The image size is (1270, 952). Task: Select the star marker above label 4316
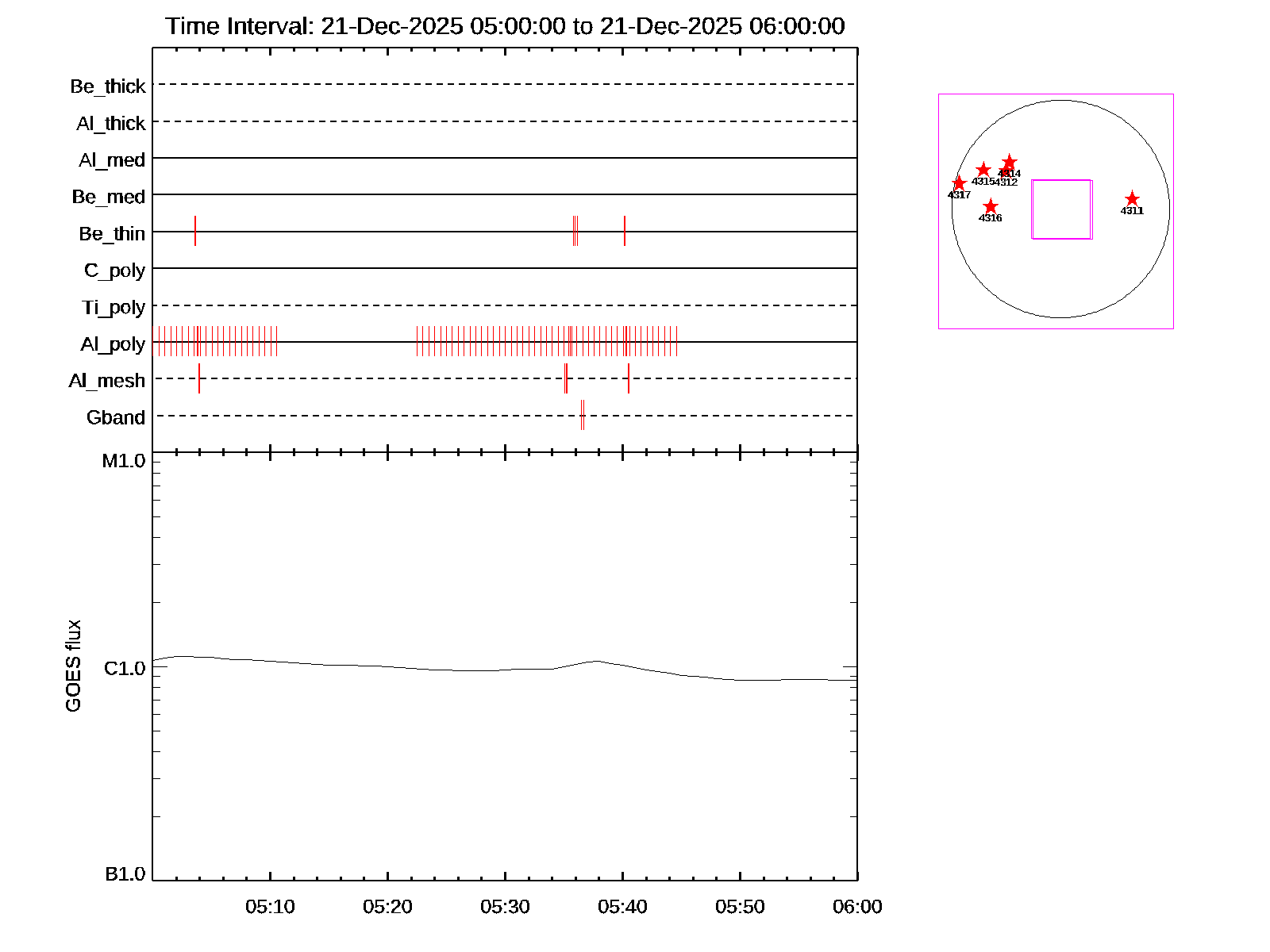(990, 207)
